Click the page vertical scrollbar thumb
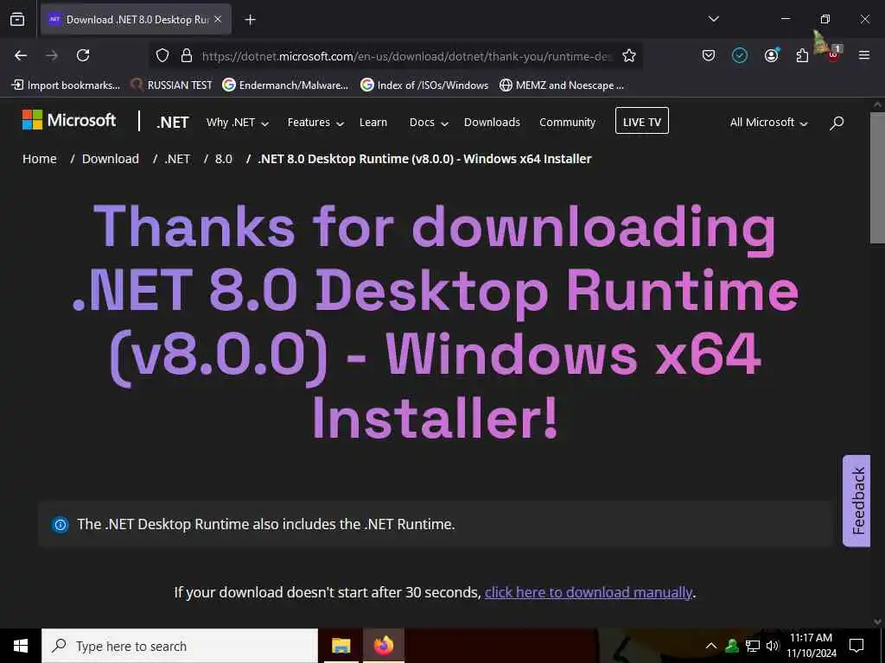Screen dimensions: 885x663 [877, 178]
